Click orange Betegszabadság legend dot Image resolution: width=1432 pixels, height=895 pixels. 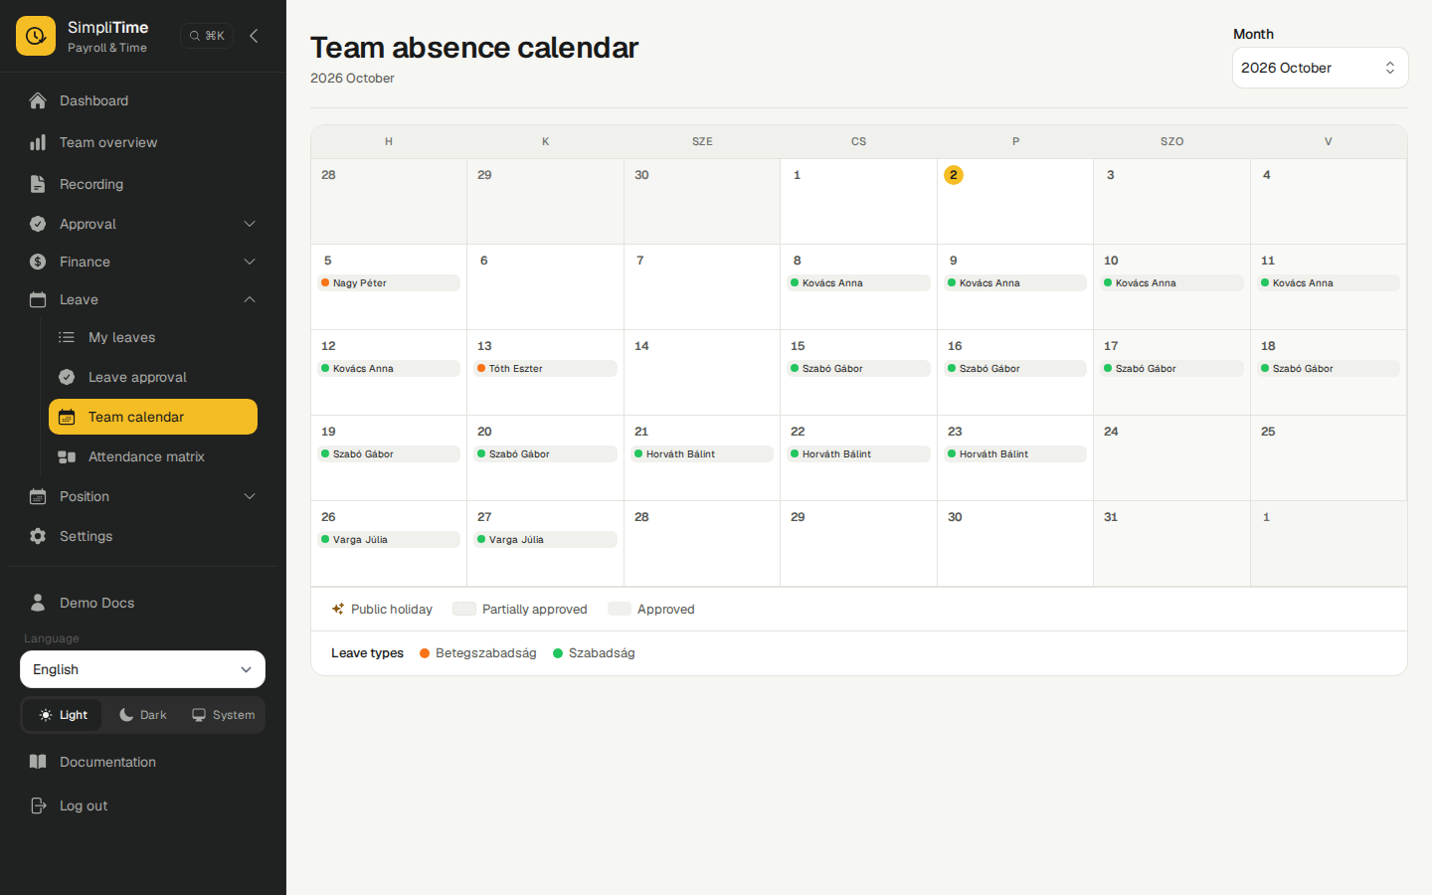coord(425,653)
